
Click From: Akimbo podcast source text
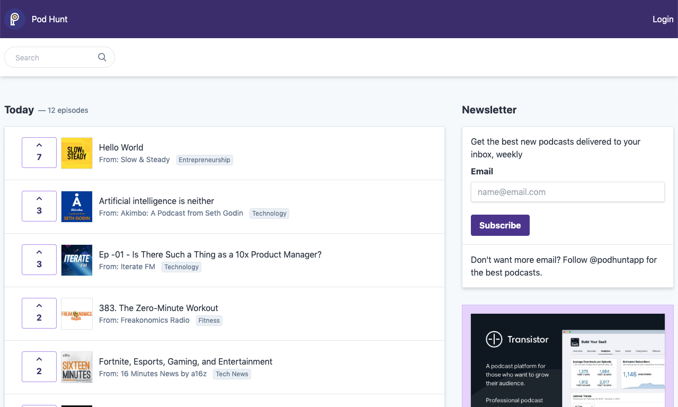171,213
